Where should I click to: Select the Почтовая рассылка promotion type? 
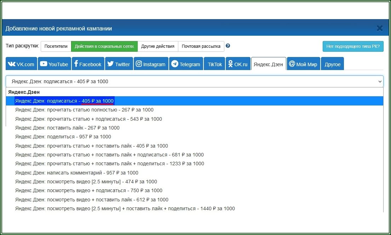(201, 46)
